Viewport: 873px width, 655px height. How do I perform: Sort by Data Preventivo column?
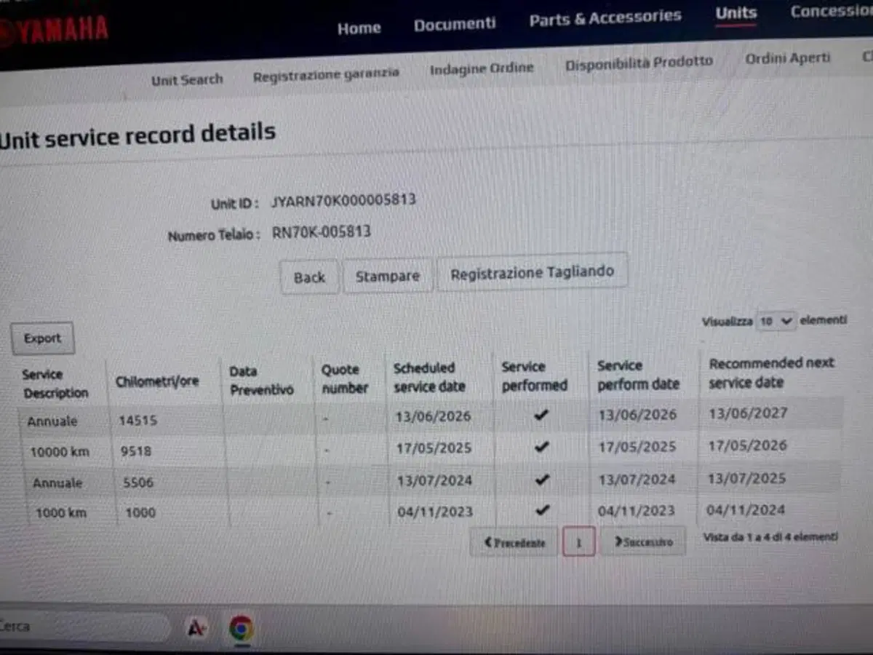262,381
